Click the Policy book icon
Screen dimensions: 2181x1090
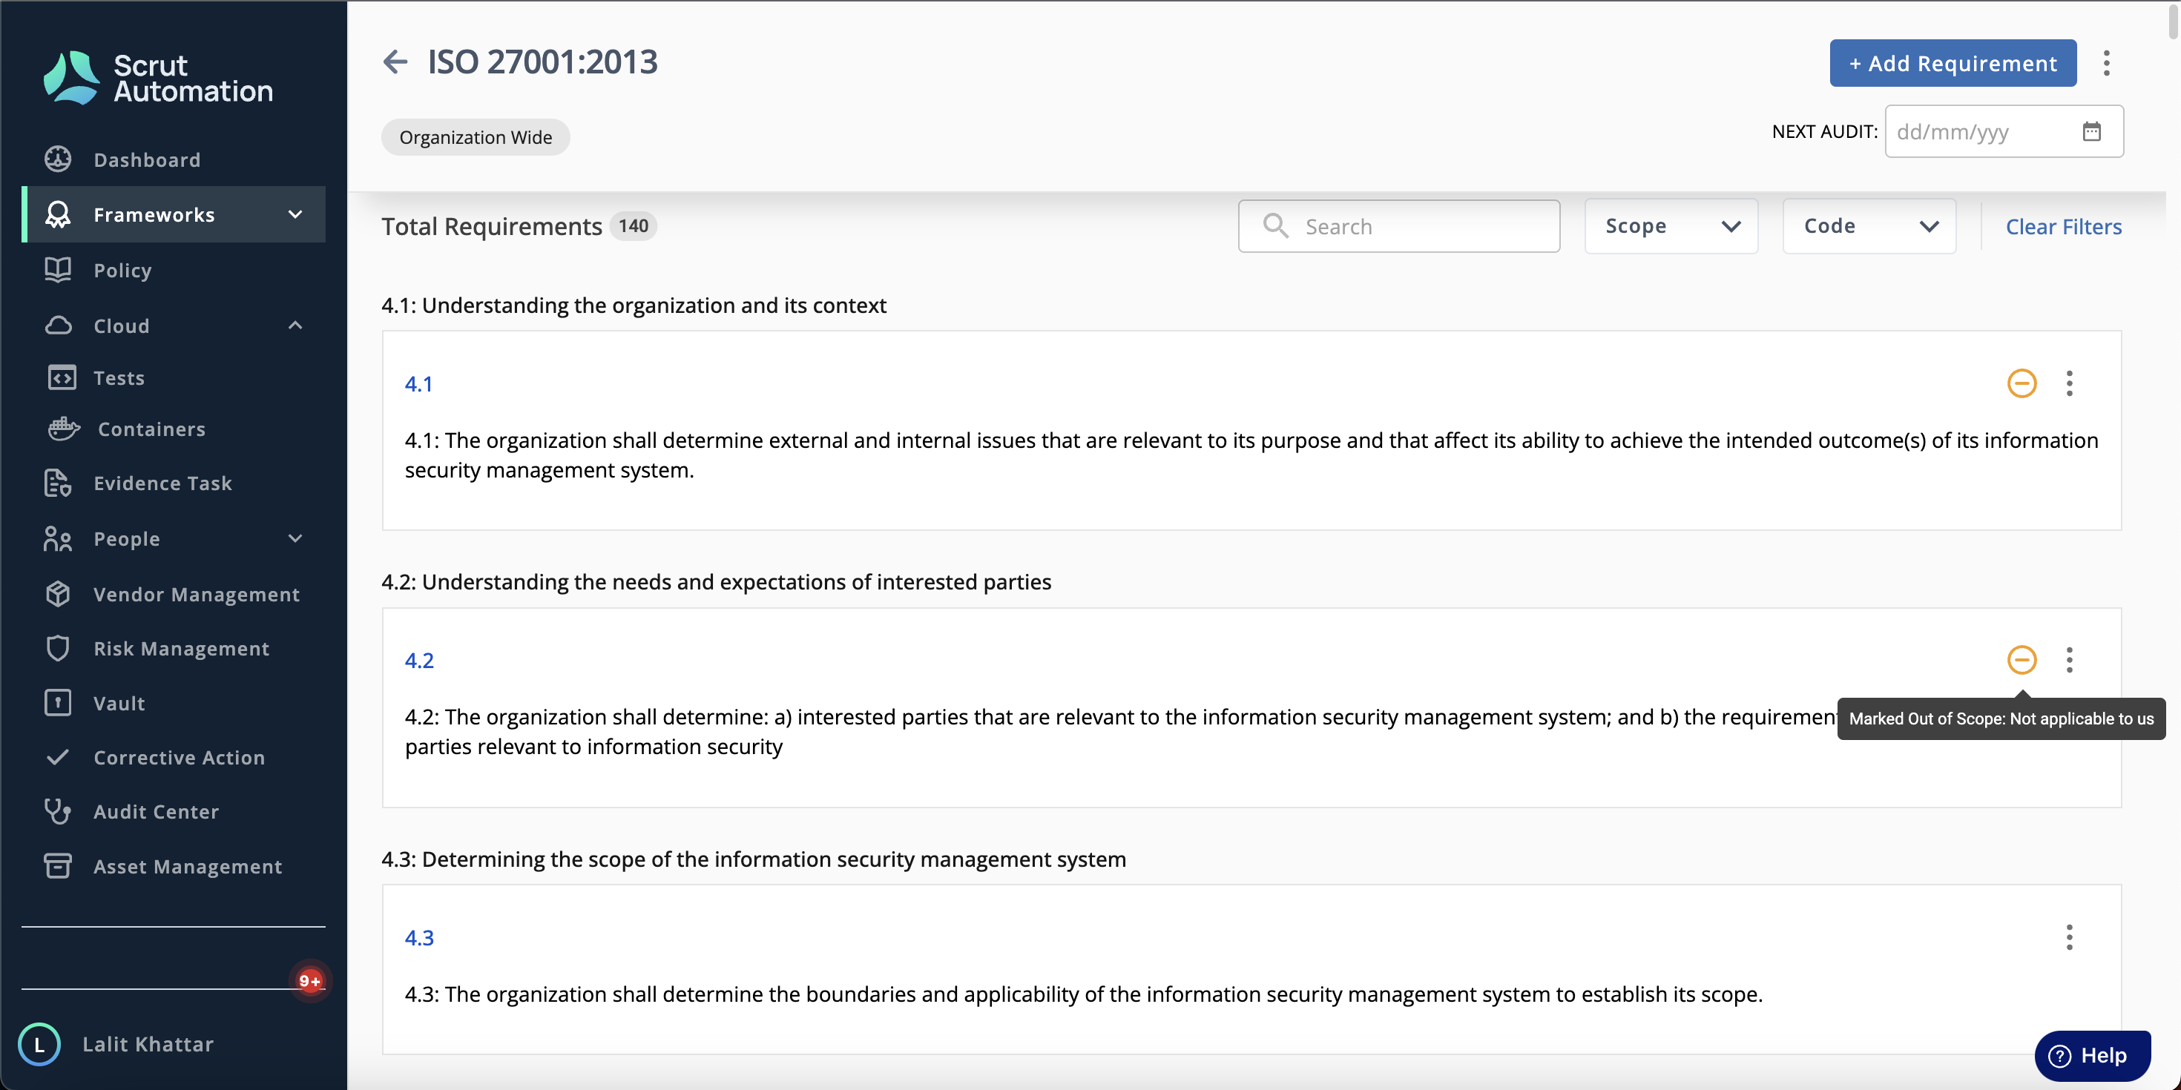(x=58, y=270)
